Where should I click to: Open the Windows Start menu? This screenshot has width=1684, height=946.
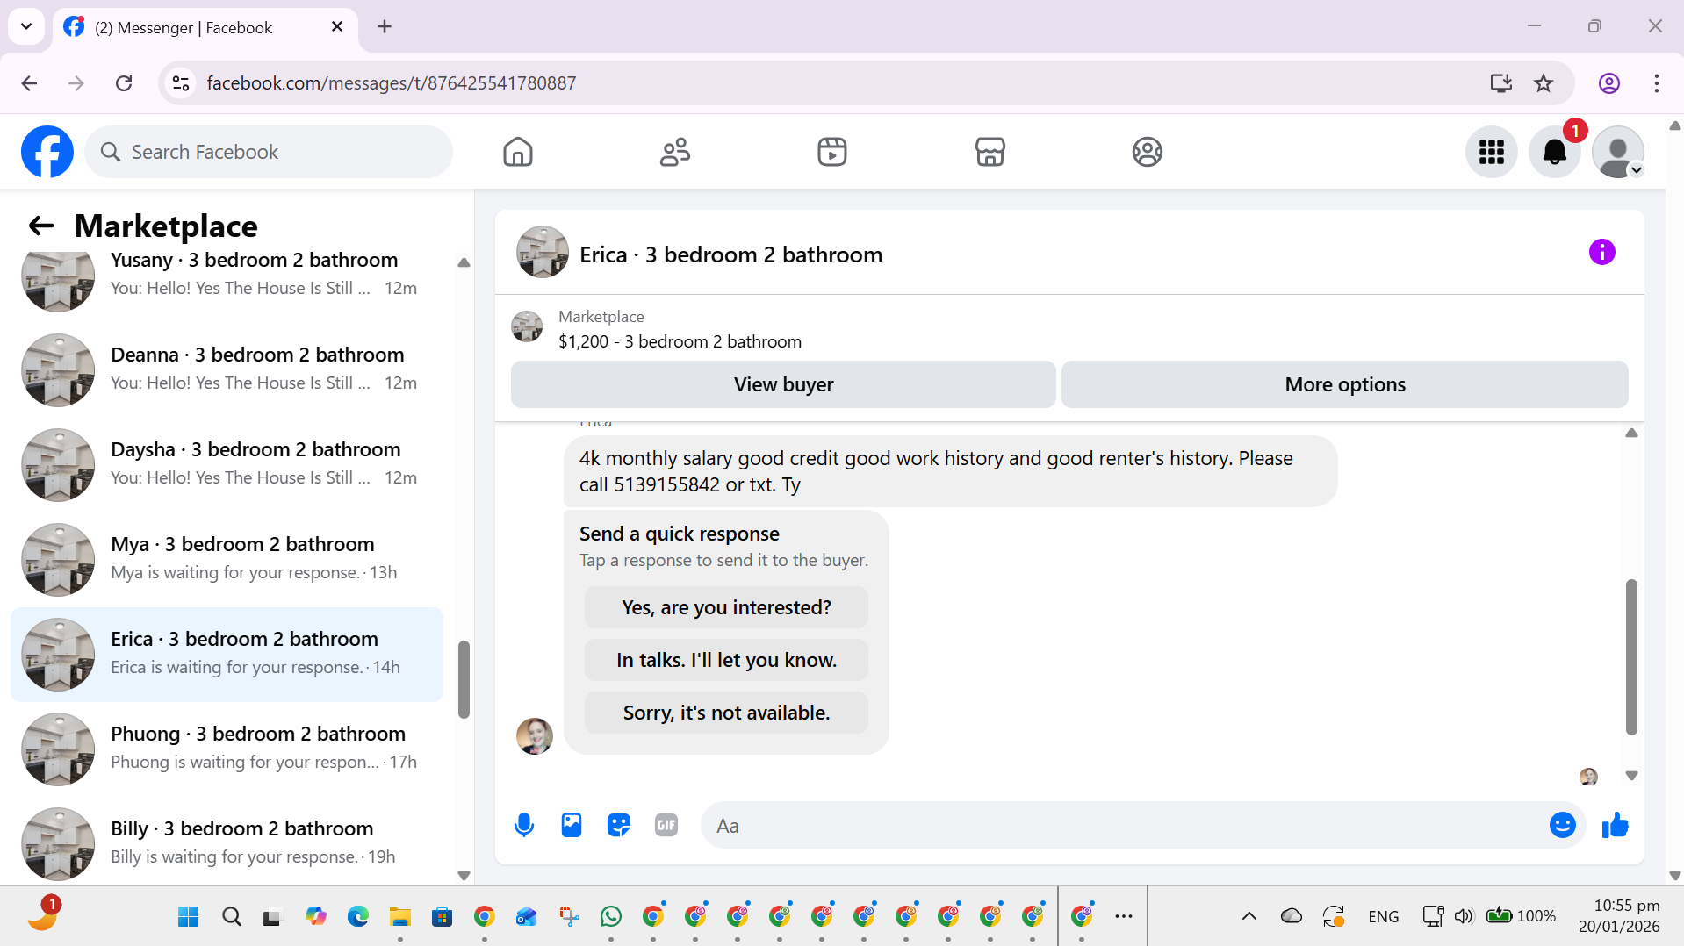click(188, 916)
